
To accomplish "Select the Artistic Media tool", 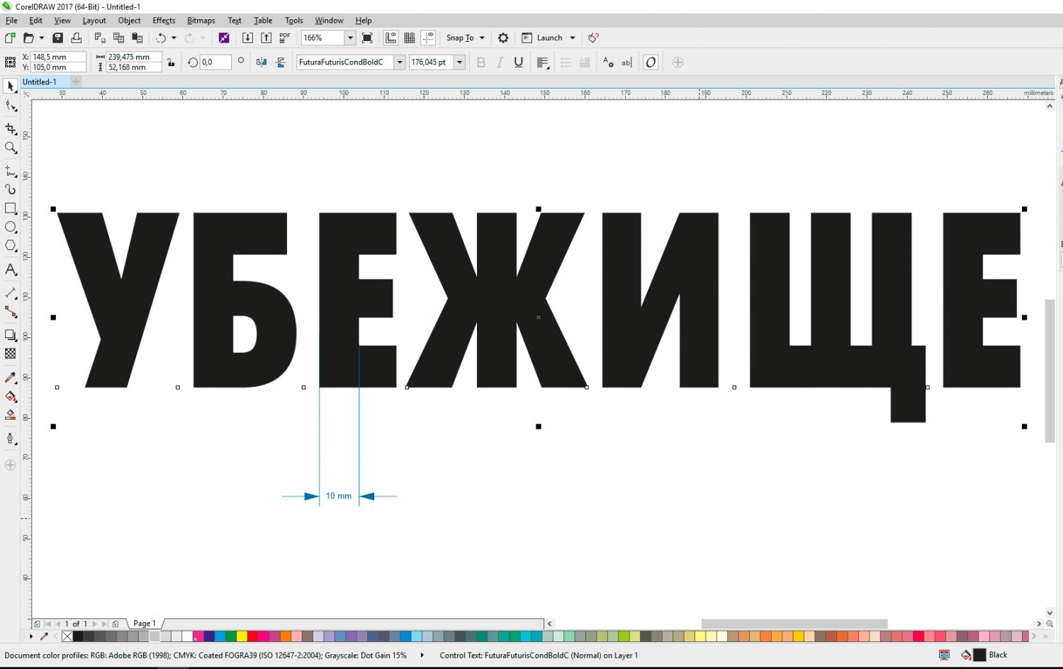I will (x=11, y=189).
